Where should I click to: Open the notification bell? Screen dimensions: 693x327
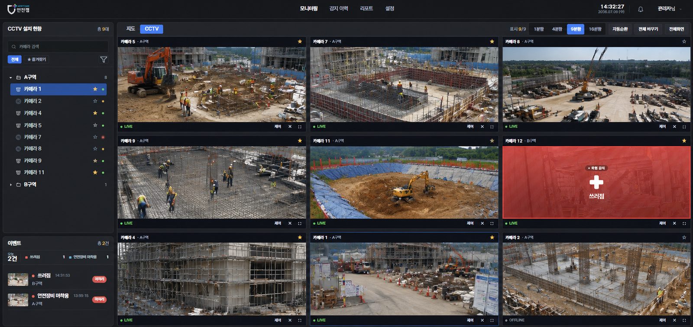tap(640, 9)
